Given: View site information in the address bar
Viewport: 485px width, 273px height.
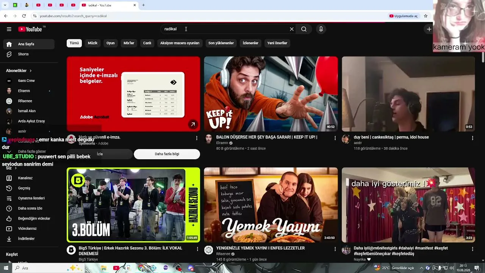Looking at the screenshot, I should pos(34,16).
